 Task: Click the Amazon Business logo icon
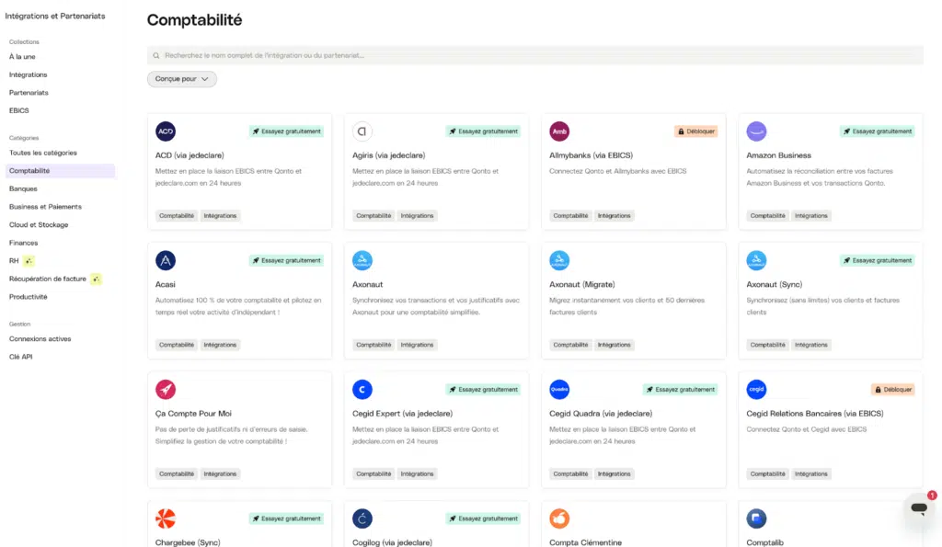pos(756,131)
